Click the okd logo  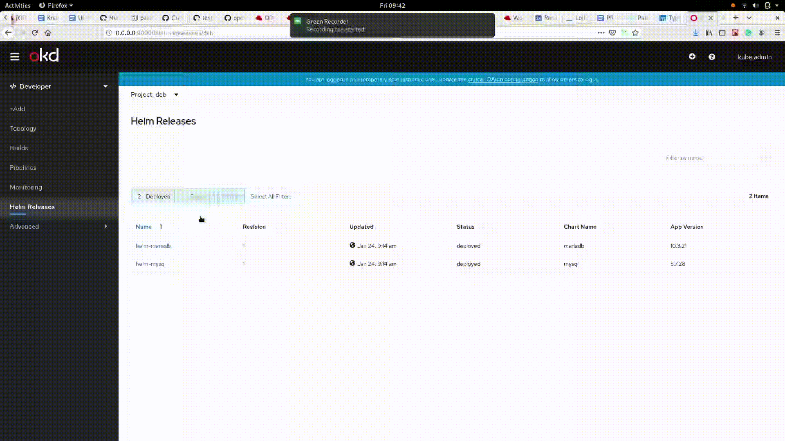[44, 56]
